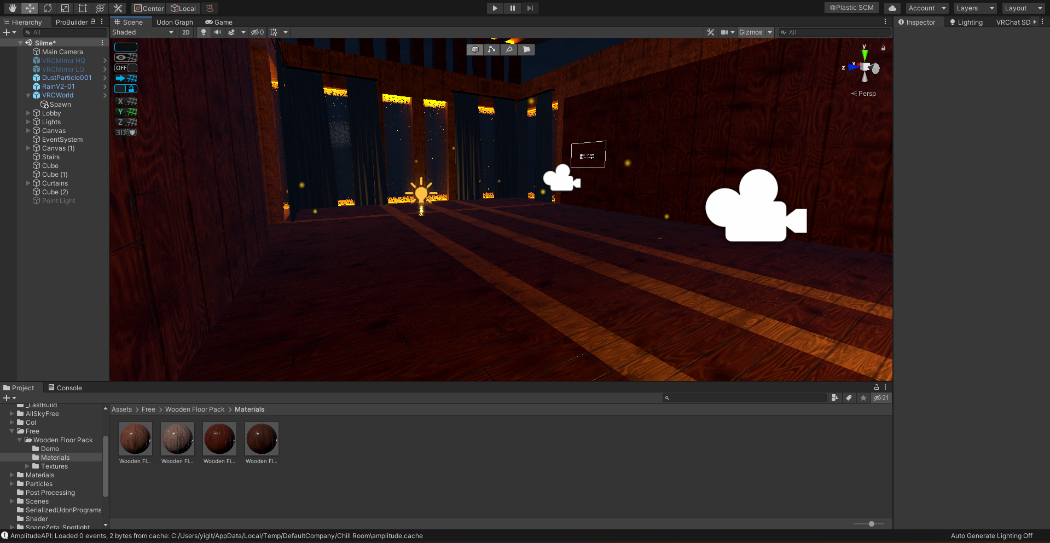Image resolution: width=1050 pixels, height=543 pixels.
Task: Select the Scale tool
Action: pyautogui.click(x=65, y=8)
